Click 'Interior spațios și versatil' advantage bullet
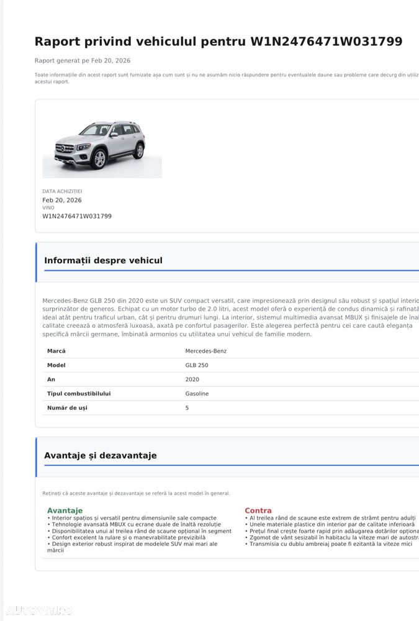Screen dimensions: 419x621 tap(132, 518)
